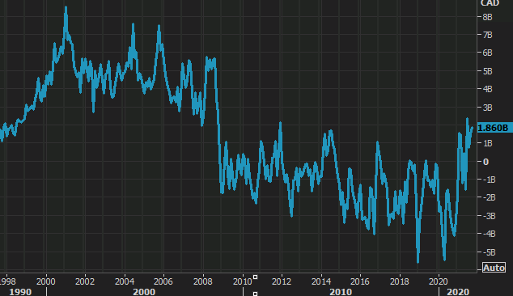Click the 2004 year label

tap(125, 281)
